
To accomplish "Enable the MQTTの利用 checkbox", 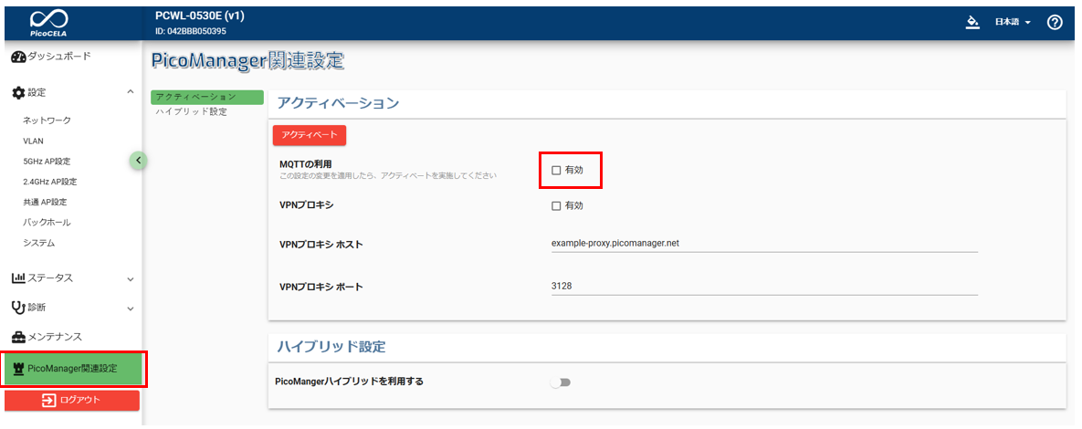I will (x=556, y=170).
